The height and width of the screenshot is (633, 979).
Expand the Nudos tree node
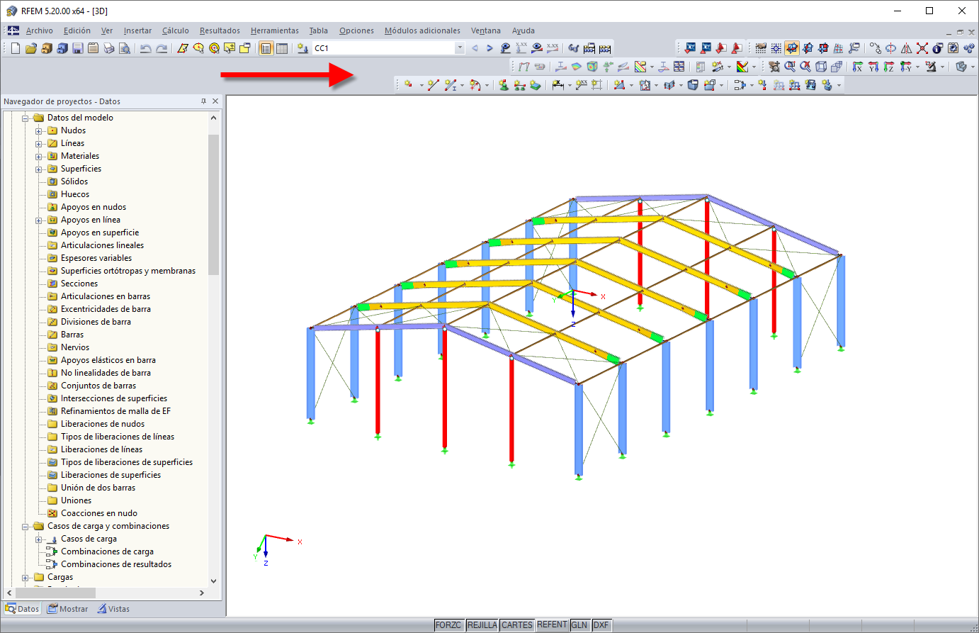click(x=39, y=131)
